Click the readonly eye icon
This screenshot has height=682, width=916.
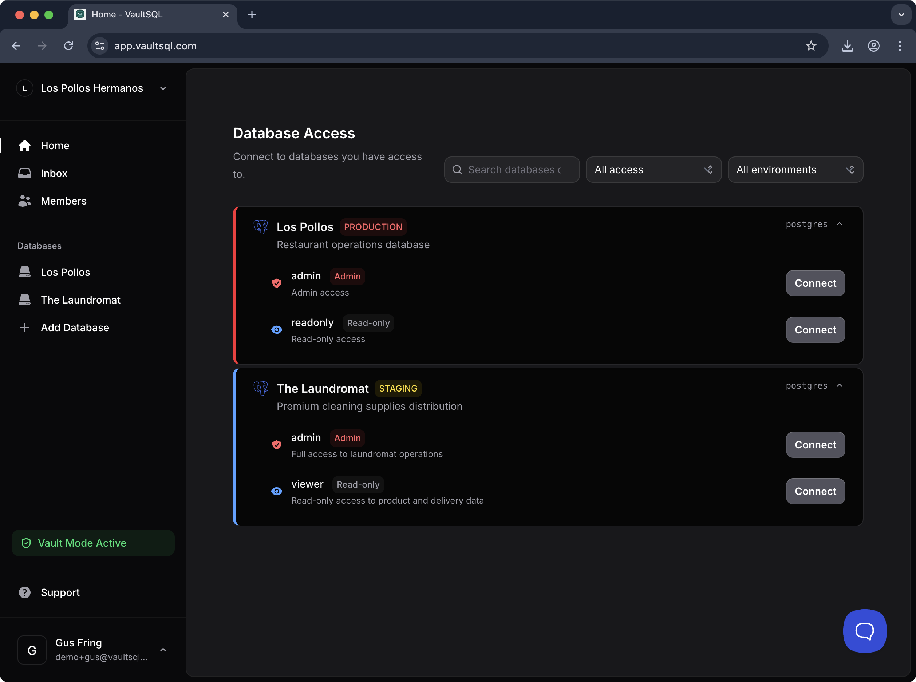277,330
